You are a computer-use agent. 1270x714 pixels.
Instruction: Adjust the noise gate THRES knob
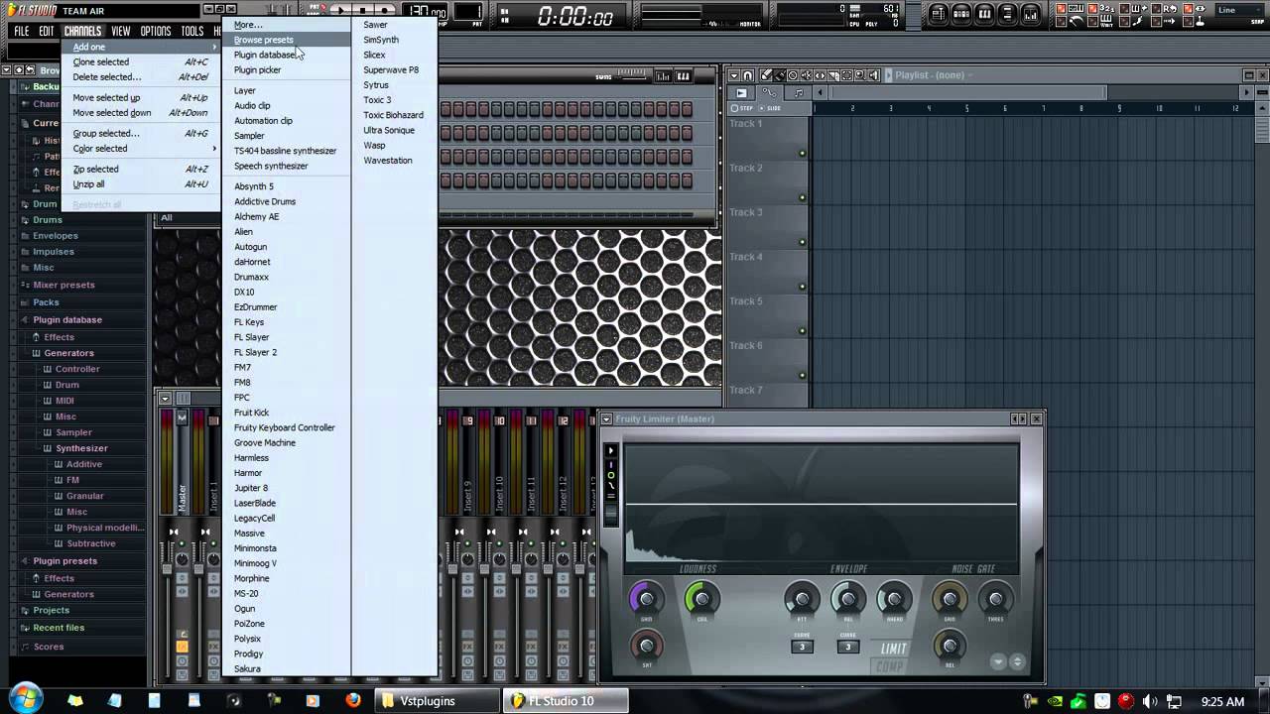(x=995, y=598)
